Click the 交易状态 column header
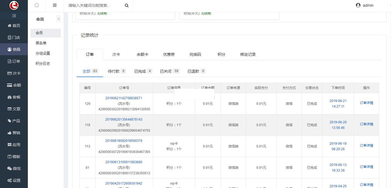Screen dimensions: 391x188 click(x=312, y=88)
